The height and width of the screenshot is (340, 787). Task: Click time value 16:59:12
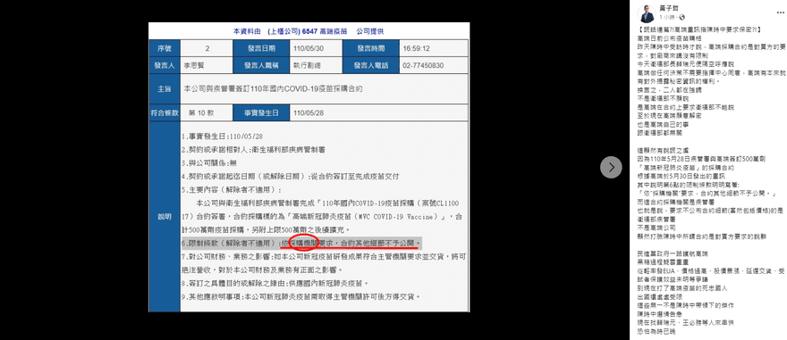(x=417, y=48)
